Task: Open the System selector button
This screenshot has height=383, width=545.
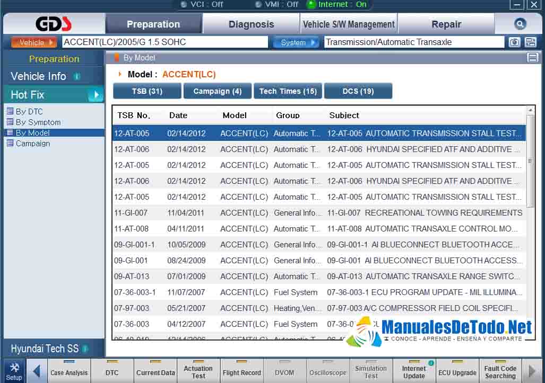Action: pyautogui.click(x=296, y=42)
